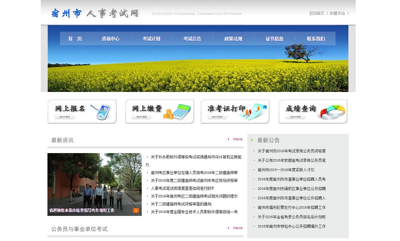Image resolution: width=400 pixels, height=241 pixels.
Task: Open news 关于2016年宿州考区二级建造师考试相关问题的提示
Action: pyautogui.click(x=194, y=196)
